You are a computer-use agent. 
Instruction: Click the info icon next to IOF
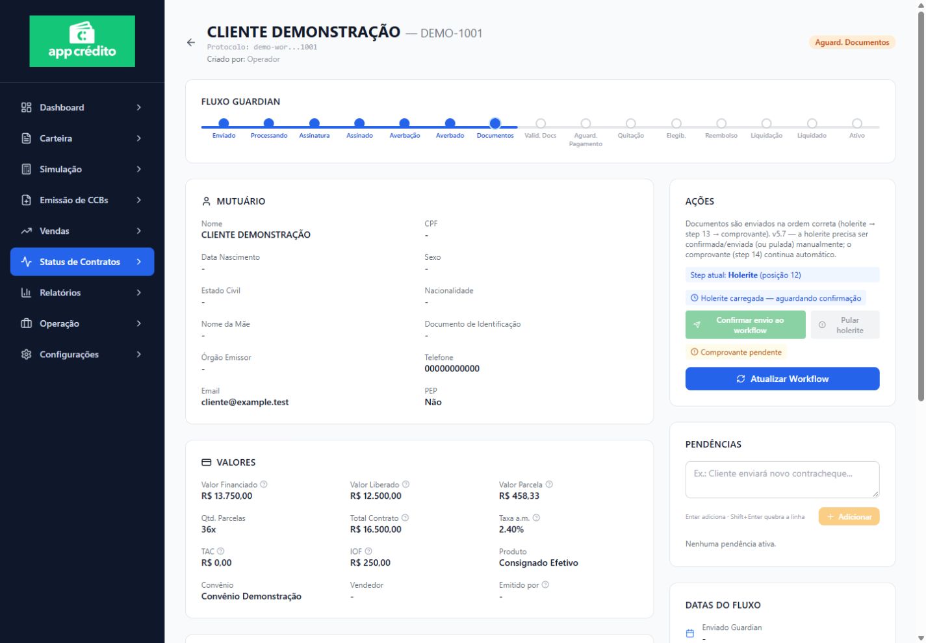pyautogui.click(x=368, y=551)
